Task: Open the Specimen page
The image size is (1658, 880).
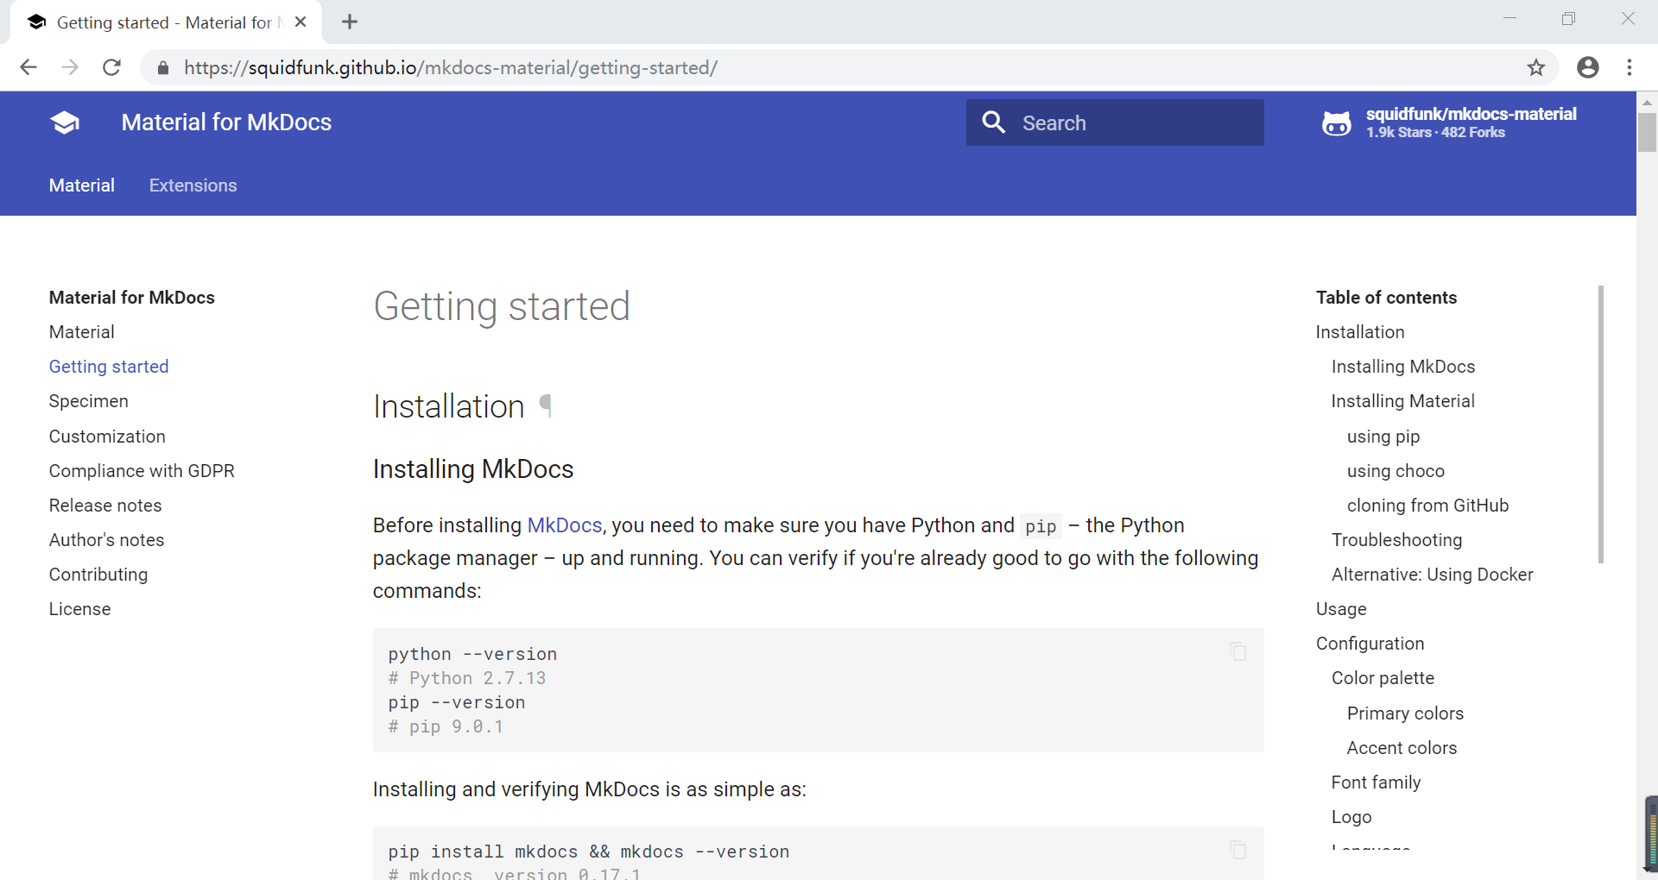Action: pos(89,401)
